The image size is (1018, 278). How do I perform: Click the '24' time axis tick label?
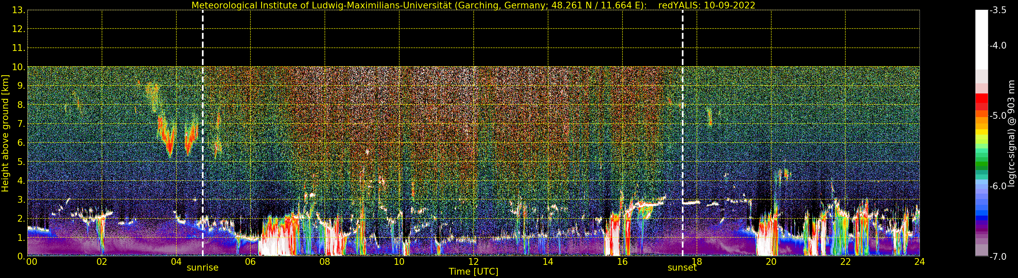(920, 262)
